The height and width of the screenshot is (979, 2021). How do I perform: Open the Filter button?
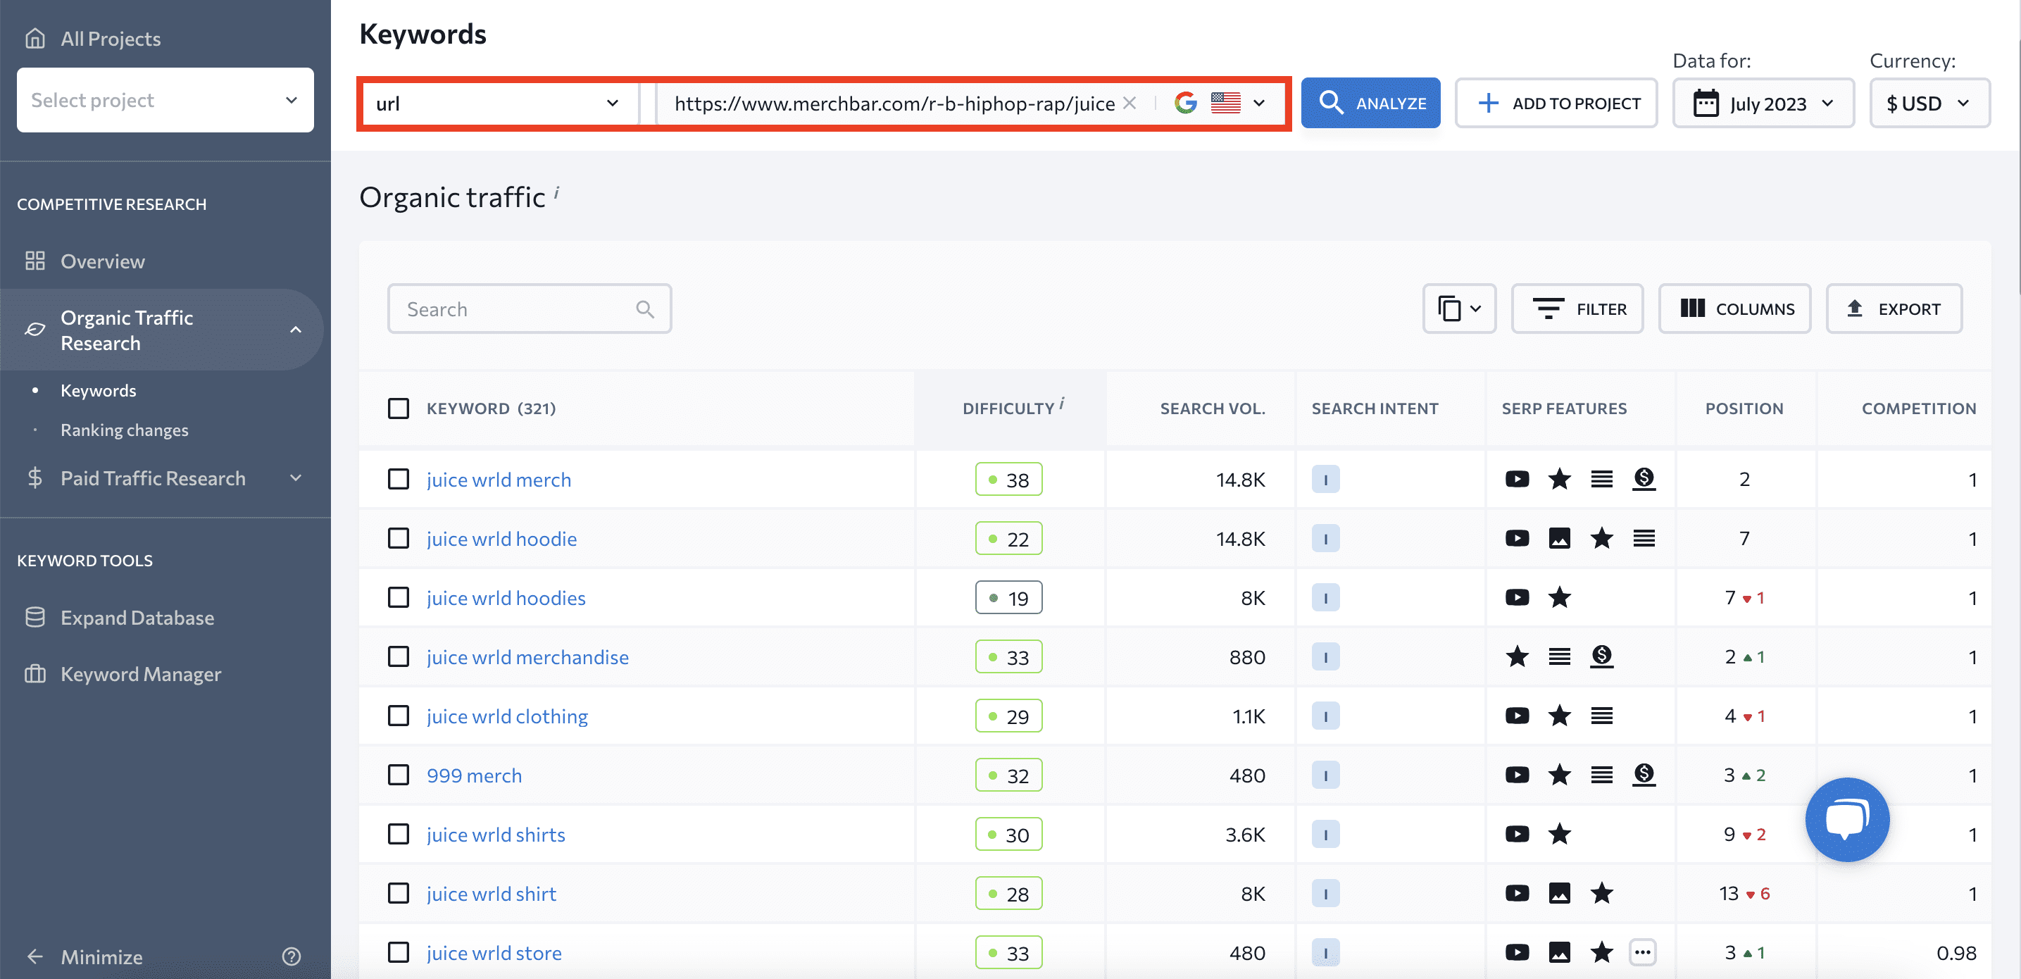[1577, 308]
